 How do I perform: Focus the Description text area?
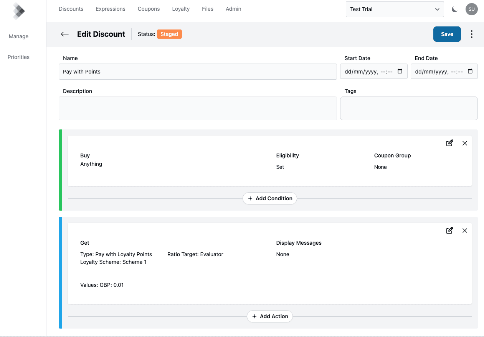[x=198, y=108]
